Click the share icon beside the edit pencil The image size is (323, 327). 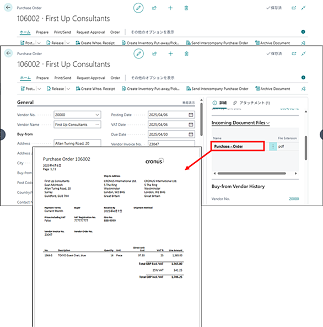154,54
